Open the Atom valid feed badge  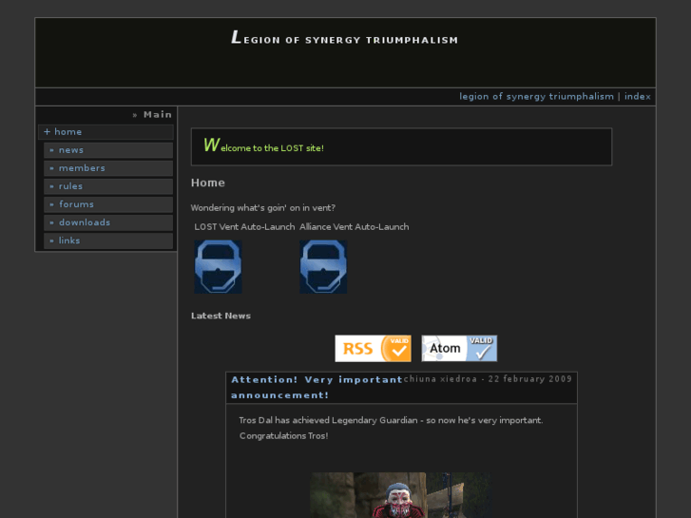click(x=459, y=348)
